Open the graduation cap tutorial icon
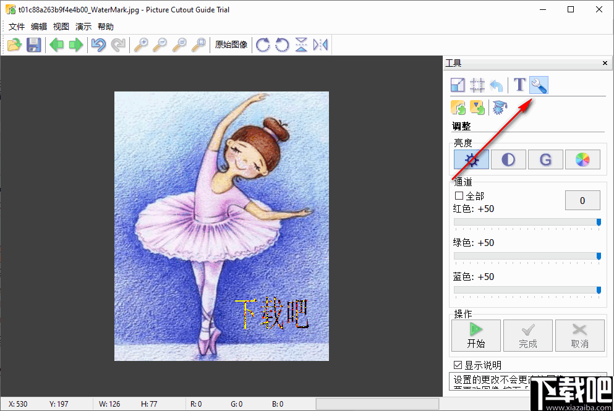The width and height of the screenshot is (614, 411). 500,108
